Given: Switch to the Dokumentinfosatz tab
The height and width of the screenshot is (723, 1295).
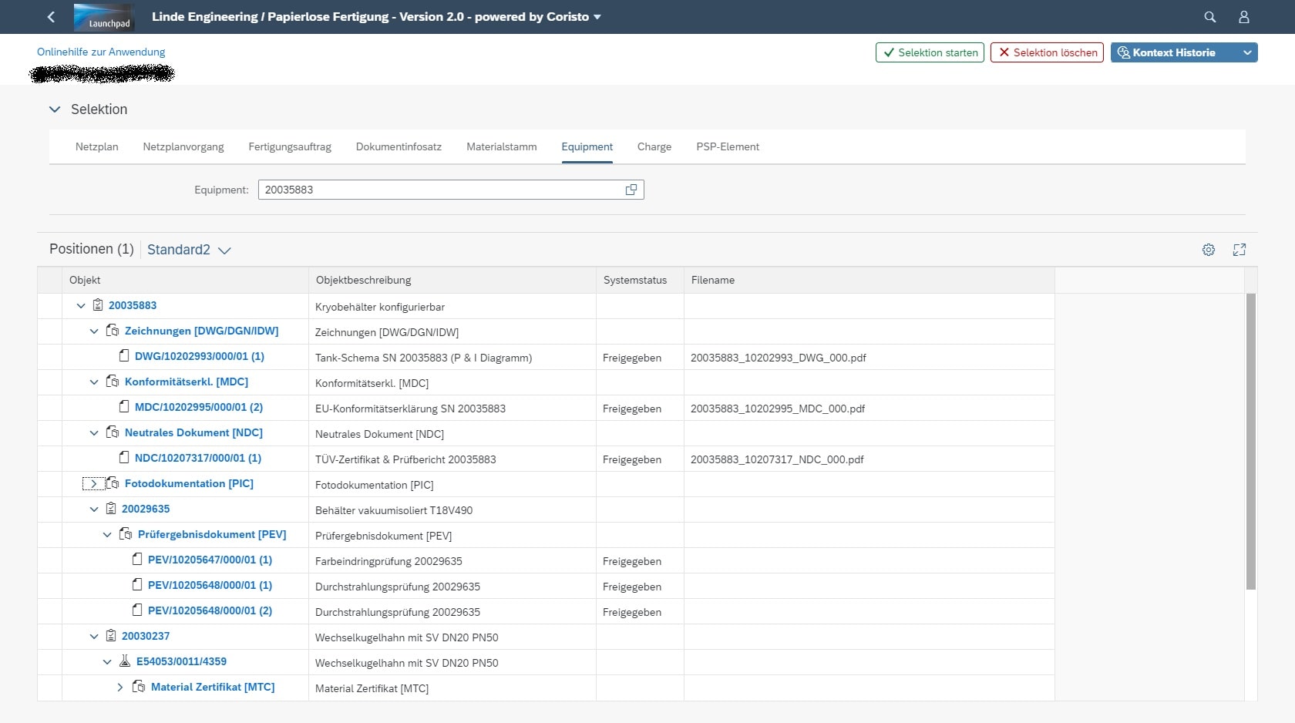Looking at the screenshot, I should tap(399, 146).
